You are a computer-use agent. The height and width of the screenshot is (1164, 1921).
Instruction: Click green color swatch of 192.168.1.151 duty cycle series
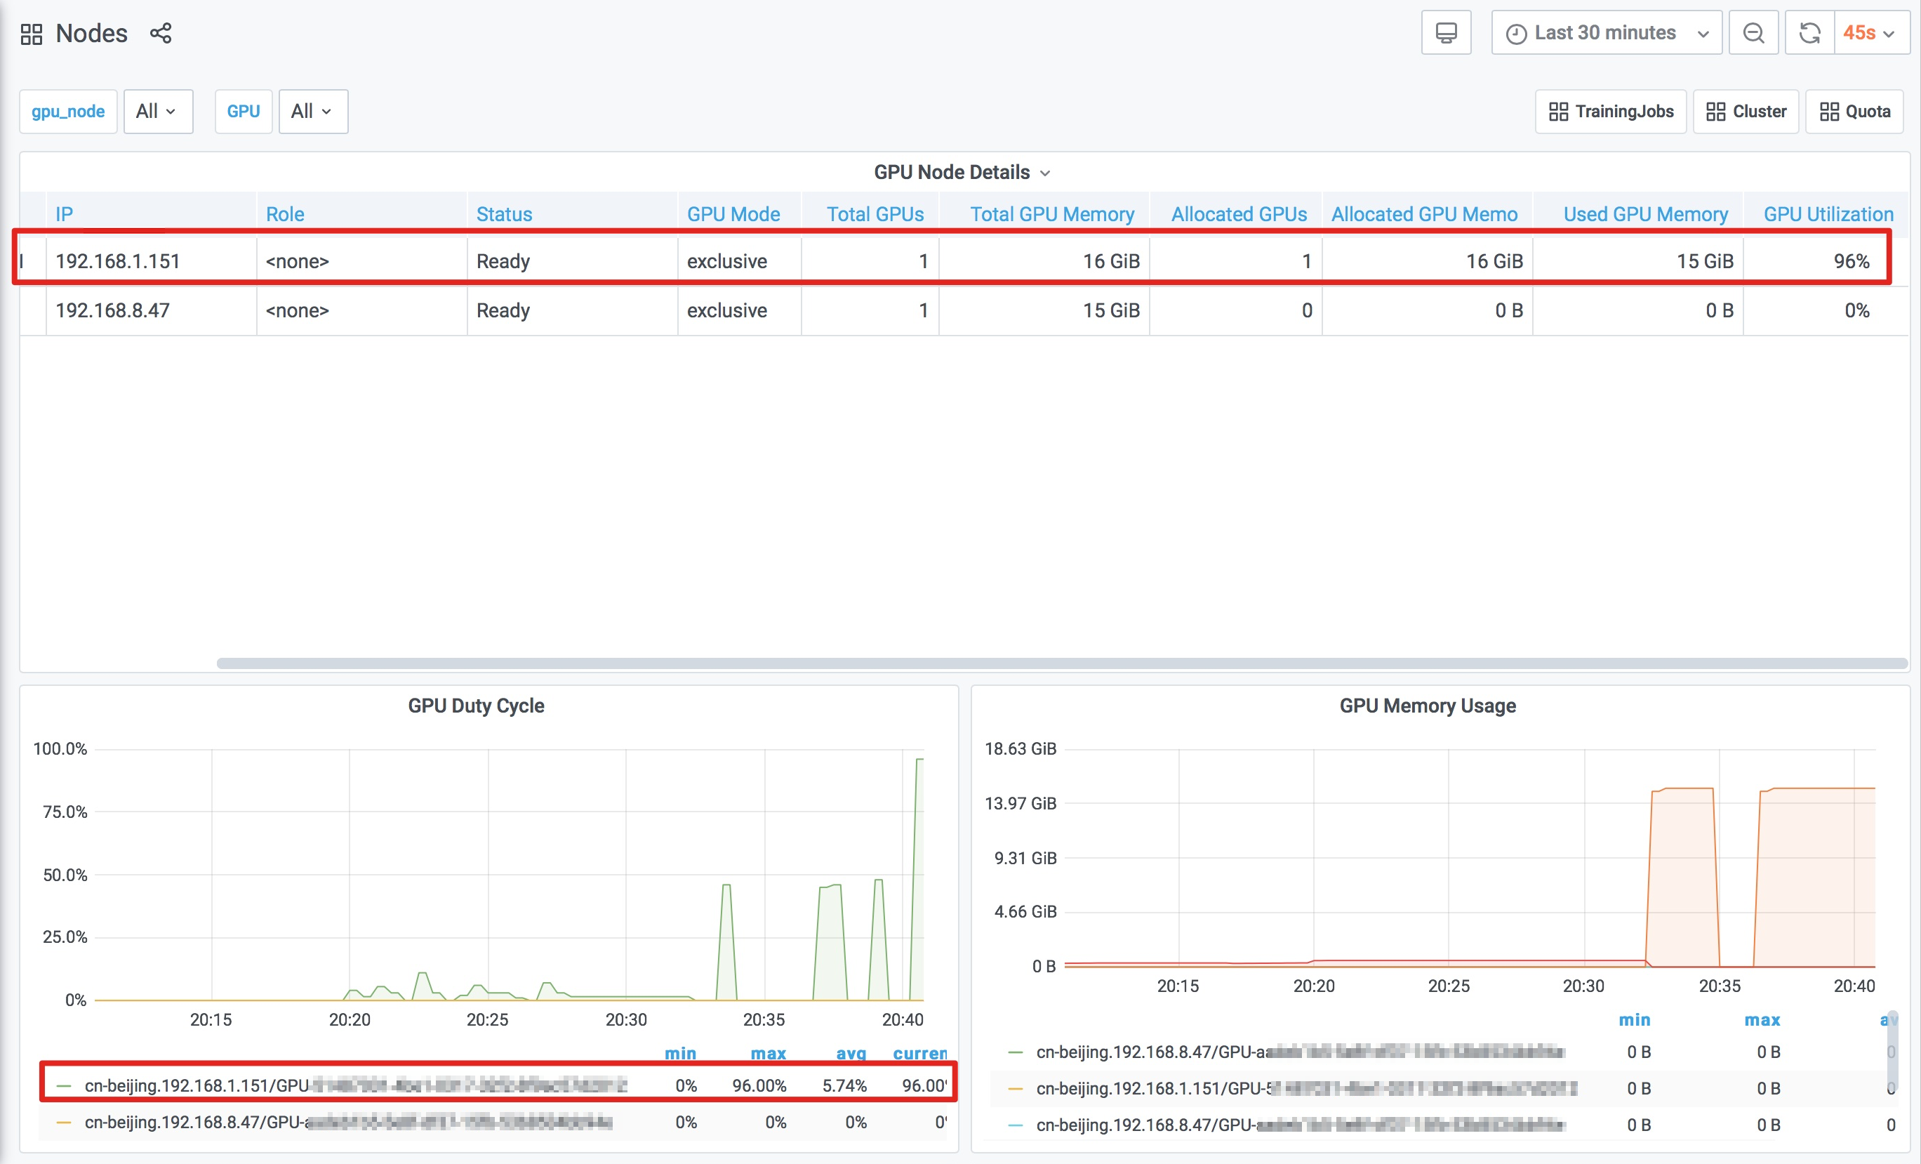click(64, 1085)
